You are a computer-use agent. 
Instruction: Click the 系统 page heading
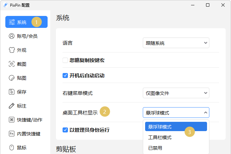click(63, 18)
